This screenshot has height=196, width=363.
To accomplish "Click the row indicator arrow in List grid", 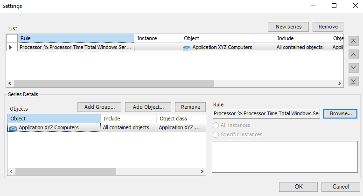I will tap(10, 47).
